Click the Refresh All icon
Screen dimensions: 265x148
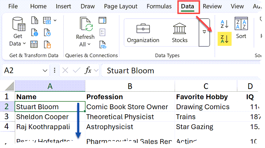tap(86, 24)
